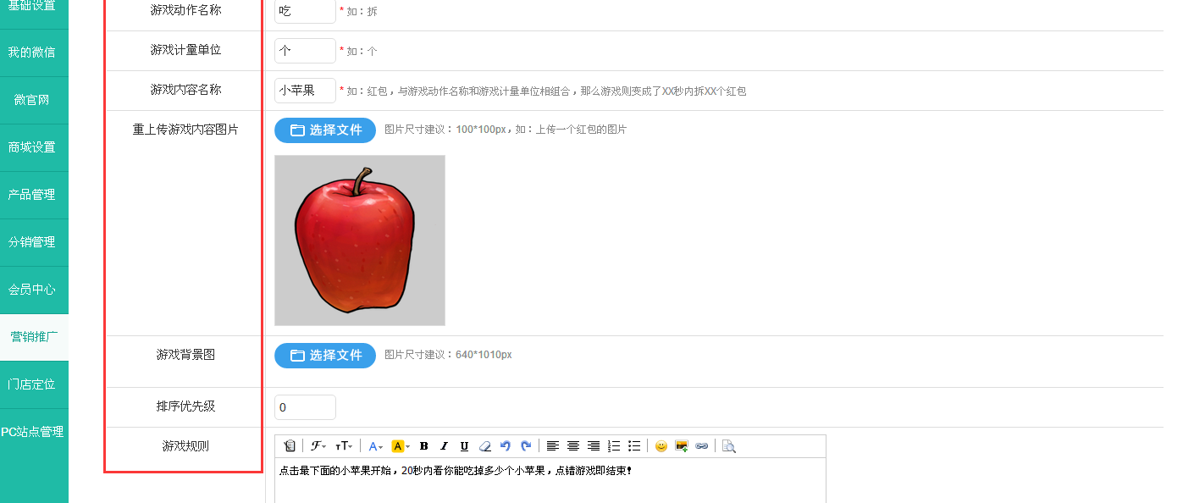Open 营销推广 in the sidebar
1183x503 pixels.
34,337
